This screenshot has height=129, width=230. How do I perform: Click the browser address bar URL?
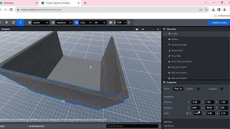point(41,10)
